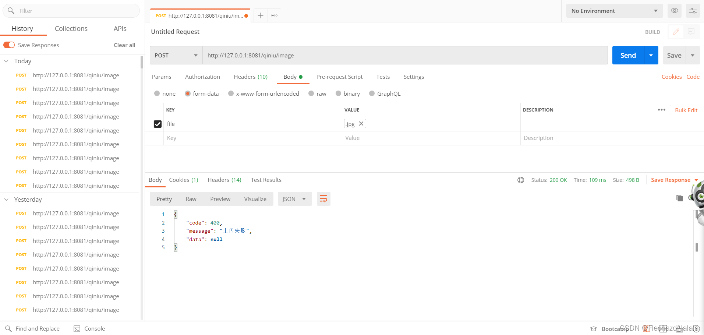Toggle the Save Responses switch

click(x=9, y=45)
